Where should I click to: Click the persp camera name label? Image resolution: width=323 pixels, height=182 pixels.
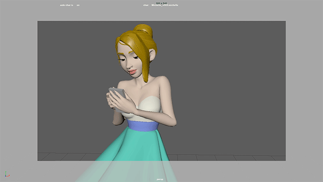tap(160, 179)
